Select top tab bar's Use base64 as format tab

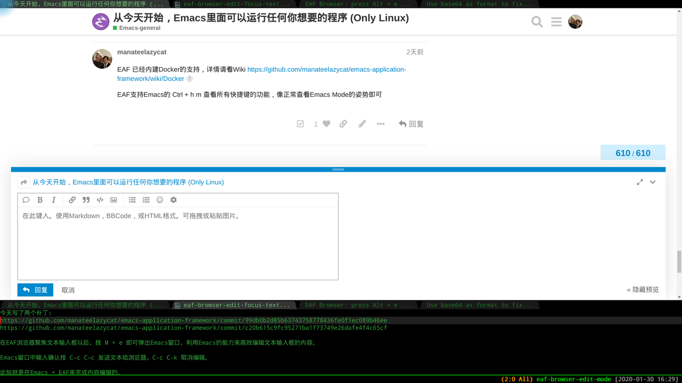pos(478,4)
